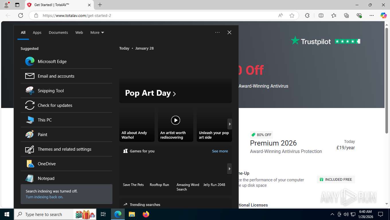This screenshot has width=390, height=220.
Task: View site information lock icon
Action: (36, 15)
